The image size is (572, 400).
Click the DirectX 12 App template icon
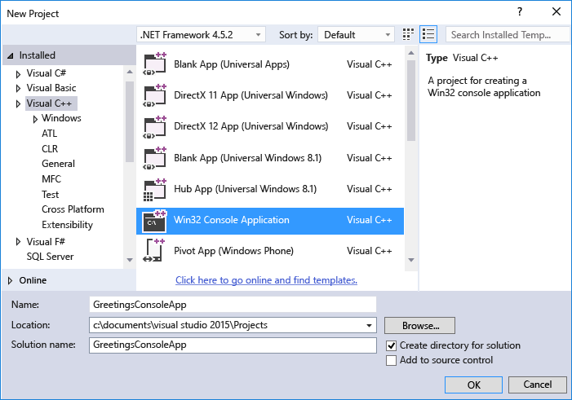coord(155,127)
